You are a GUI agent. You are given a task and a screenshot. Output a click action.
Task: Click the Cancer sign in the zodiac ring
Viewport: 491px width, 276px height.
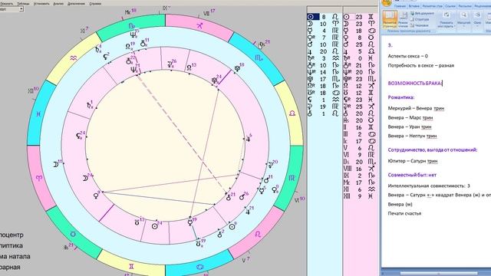click(199, 267)
